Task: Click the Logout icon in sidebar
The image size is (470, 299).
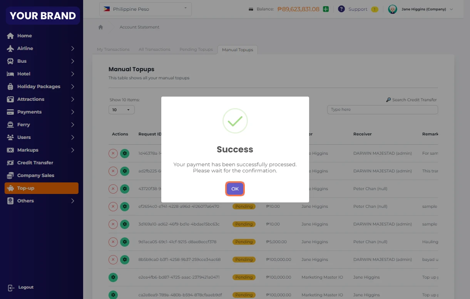Action: [x=11, y=287]
